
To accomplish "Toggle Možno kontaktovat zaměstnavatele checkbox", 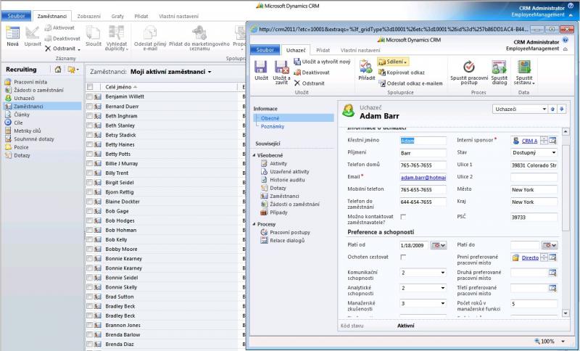I will click(x=403, y=217).
